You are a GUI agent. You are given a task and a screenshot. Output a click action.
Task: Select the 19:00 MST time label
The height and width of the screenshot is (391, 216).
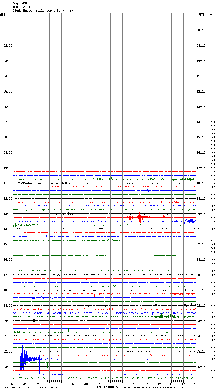[x=8, y=306]
